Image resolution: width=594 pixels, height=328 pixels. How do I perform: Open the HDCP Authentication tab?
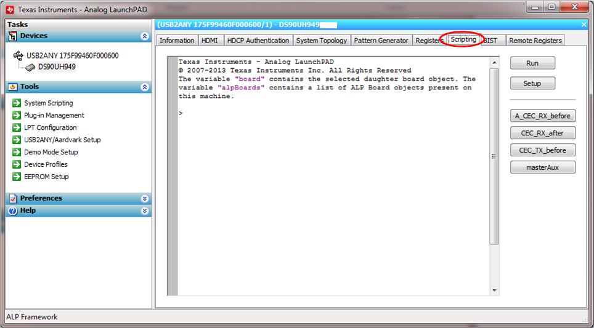[x=258, y=41]
